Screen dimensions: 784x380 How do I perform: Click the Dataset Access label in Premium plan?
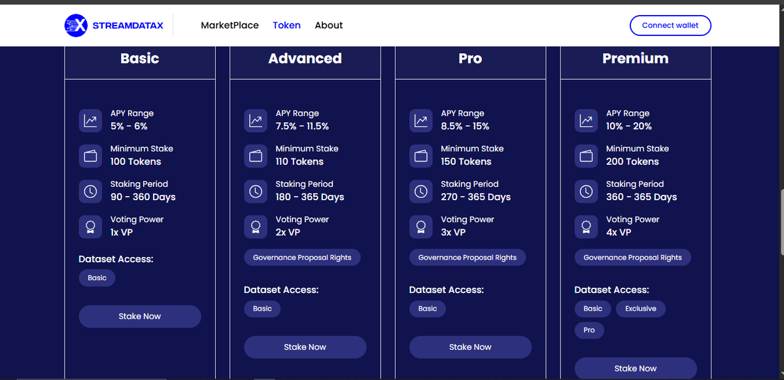pos(611,290)
